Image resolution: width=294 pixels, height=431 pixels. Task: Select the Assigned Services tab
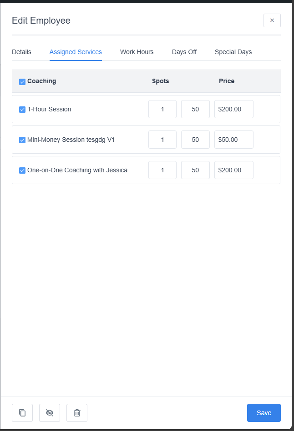(x=76, y=52)
